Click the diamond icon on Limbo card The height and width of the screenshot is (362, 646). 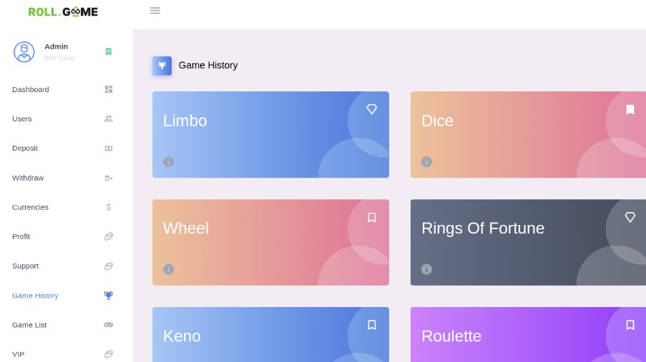tap(371, 109)
